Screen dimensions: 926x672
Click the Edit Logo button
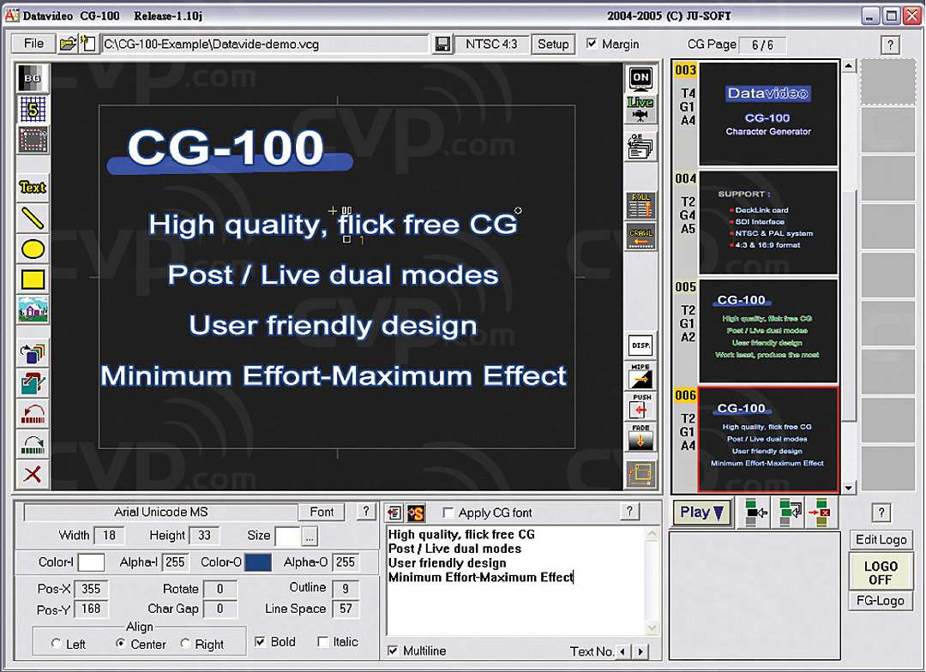(881, 540)
